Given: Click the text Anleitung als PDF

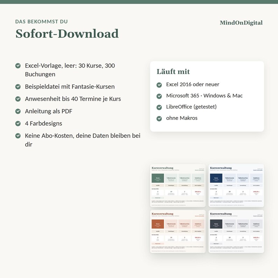Looking at the screenshot, I should [x=49, y=111].
